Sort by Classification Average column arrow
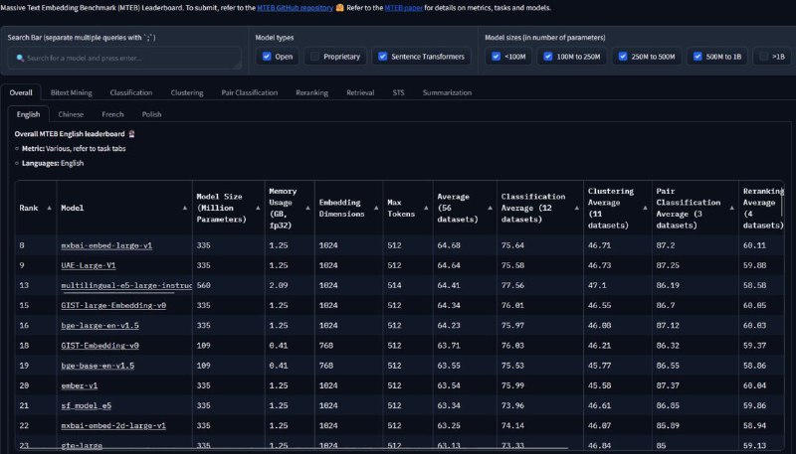 point(577,209)
